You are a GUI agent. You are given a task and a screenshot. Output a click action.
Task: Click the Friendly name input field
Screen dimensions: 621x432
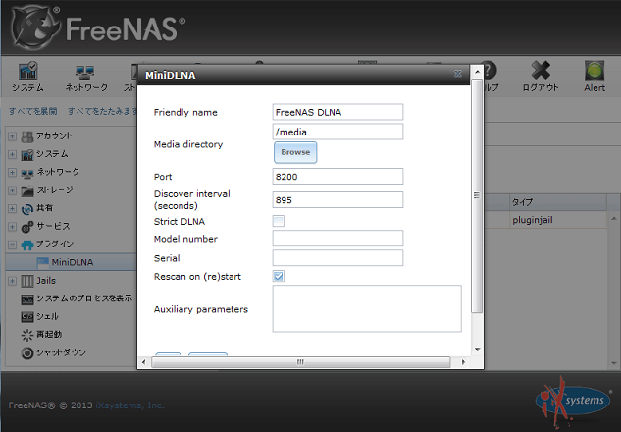[337, 112]
